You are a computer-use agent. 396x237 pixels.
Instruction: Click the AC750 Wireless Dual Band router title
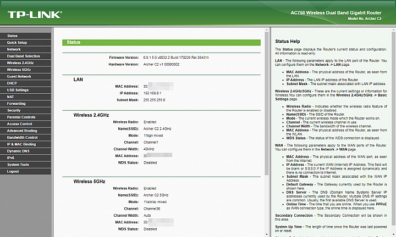point(336,13)
